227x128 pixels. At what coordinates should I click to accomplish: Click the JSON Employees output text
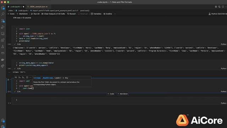coord(119,51)
